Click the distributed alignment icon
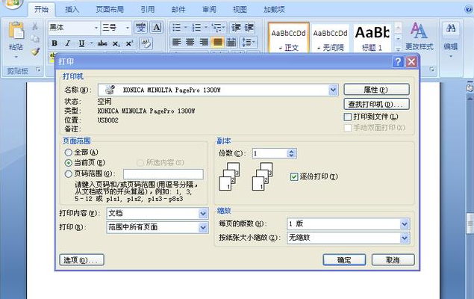 [231, 42]
